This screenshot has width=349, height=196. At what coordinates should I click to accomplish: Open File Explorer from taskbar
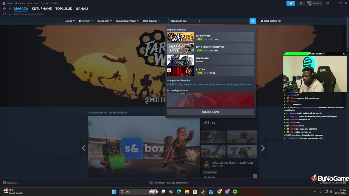tap(187, 192)
